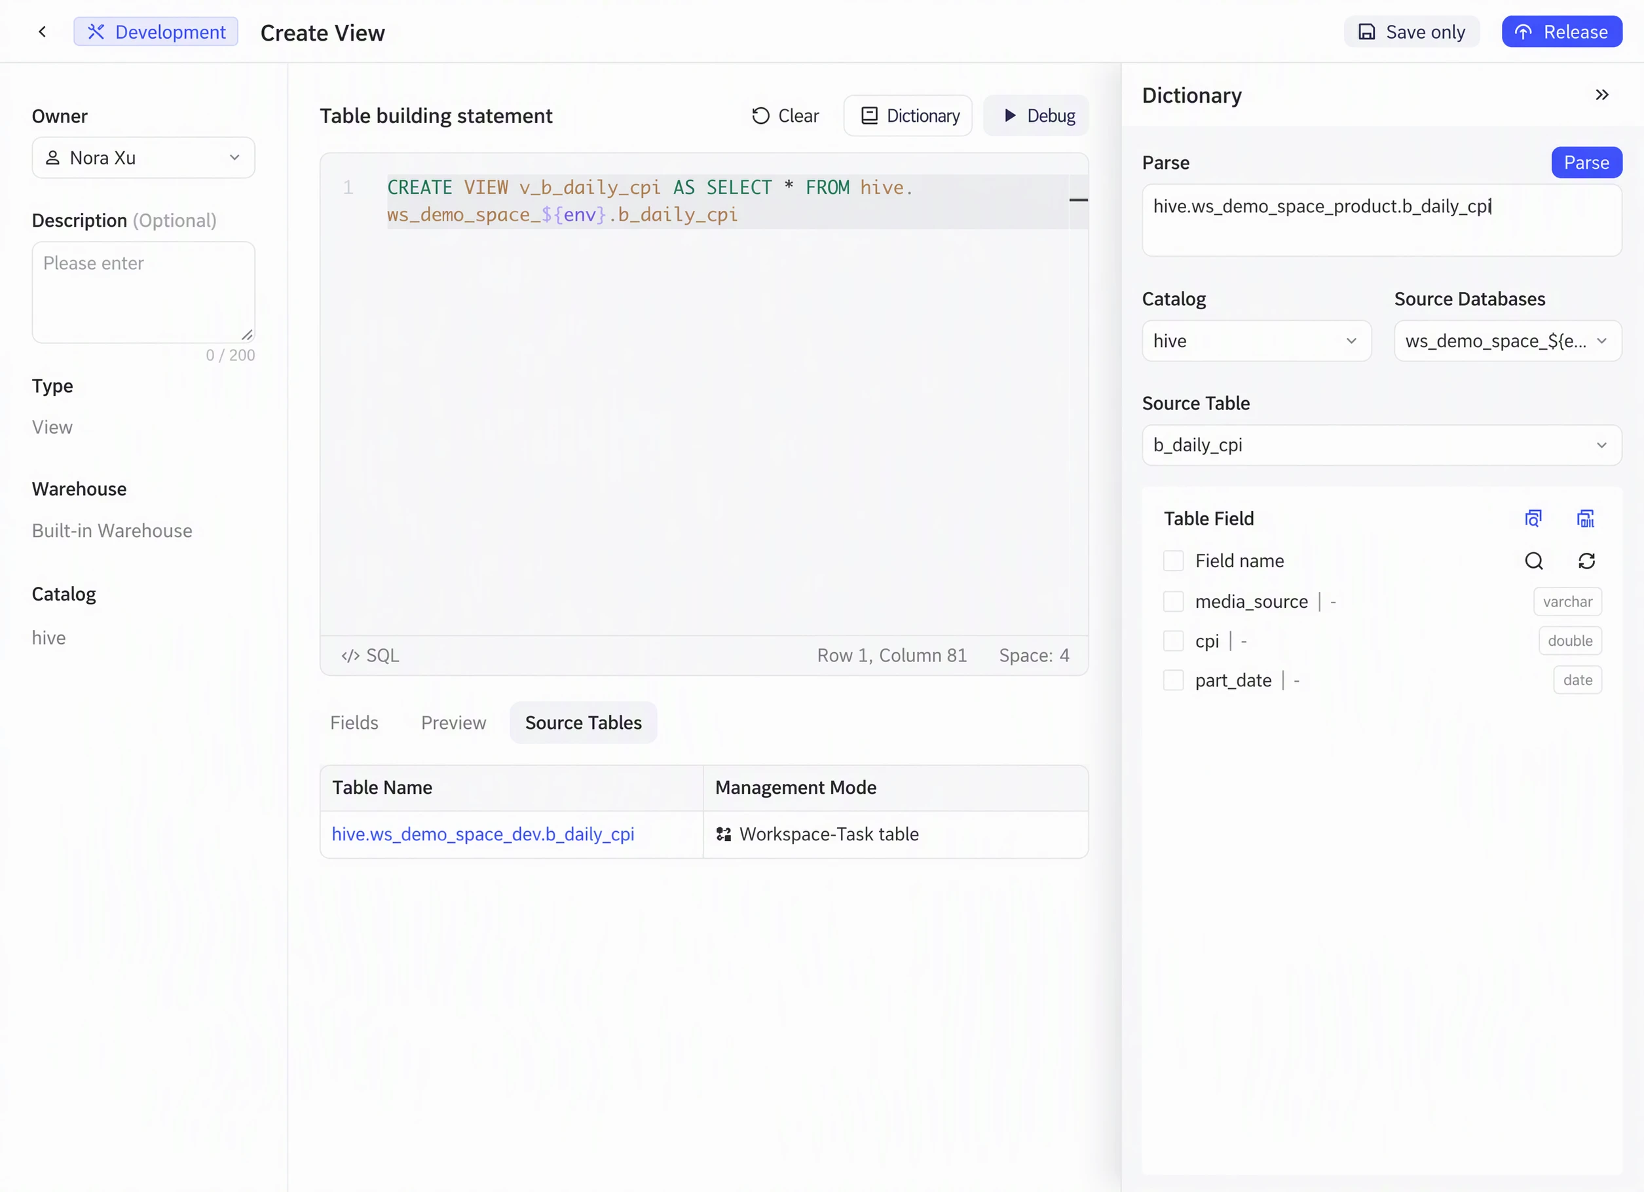1644x1192 pixels.
Task: Click into the Description text area
Action: (x=143, y=293)
